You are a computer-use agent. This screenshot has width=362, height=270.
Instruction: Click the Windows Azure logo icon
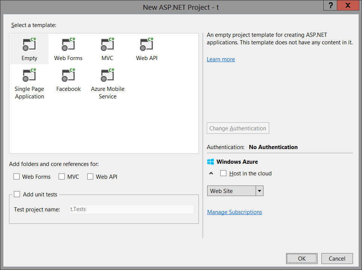(210, 162)
